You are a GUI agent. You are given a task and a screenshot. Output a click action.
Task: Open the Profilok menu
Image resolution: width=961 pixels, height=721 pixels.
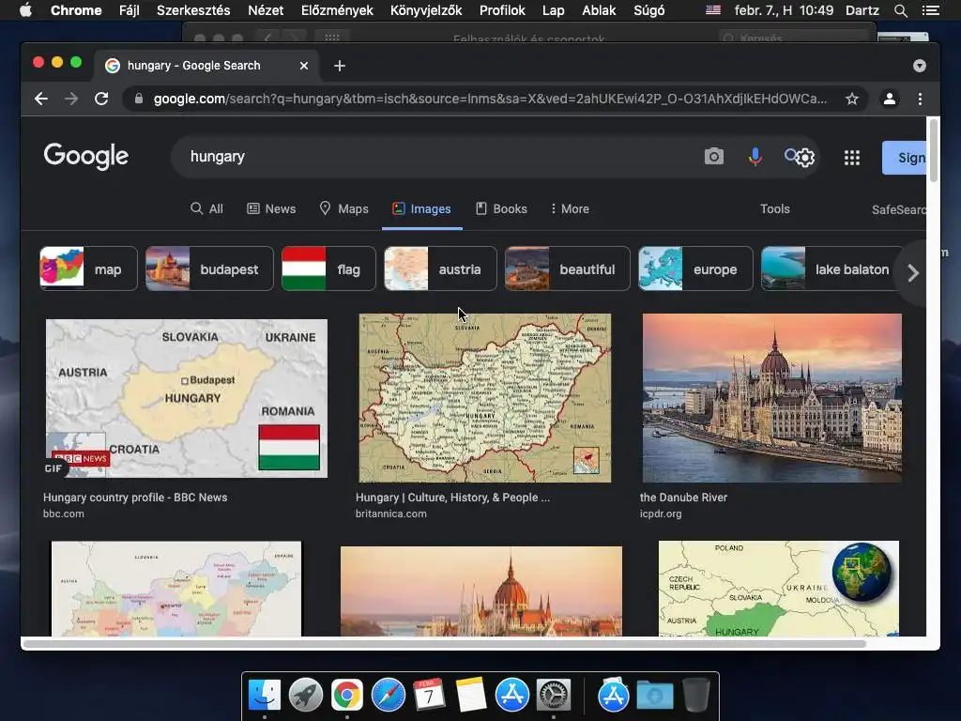(x=503, y=10)
